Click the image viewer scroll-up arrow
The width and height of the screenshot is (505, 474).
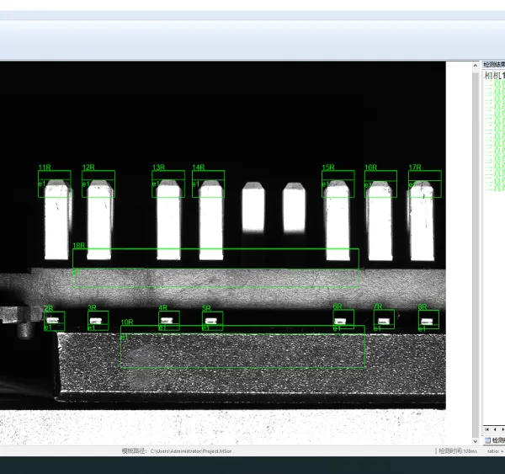(x=476, y=66)
